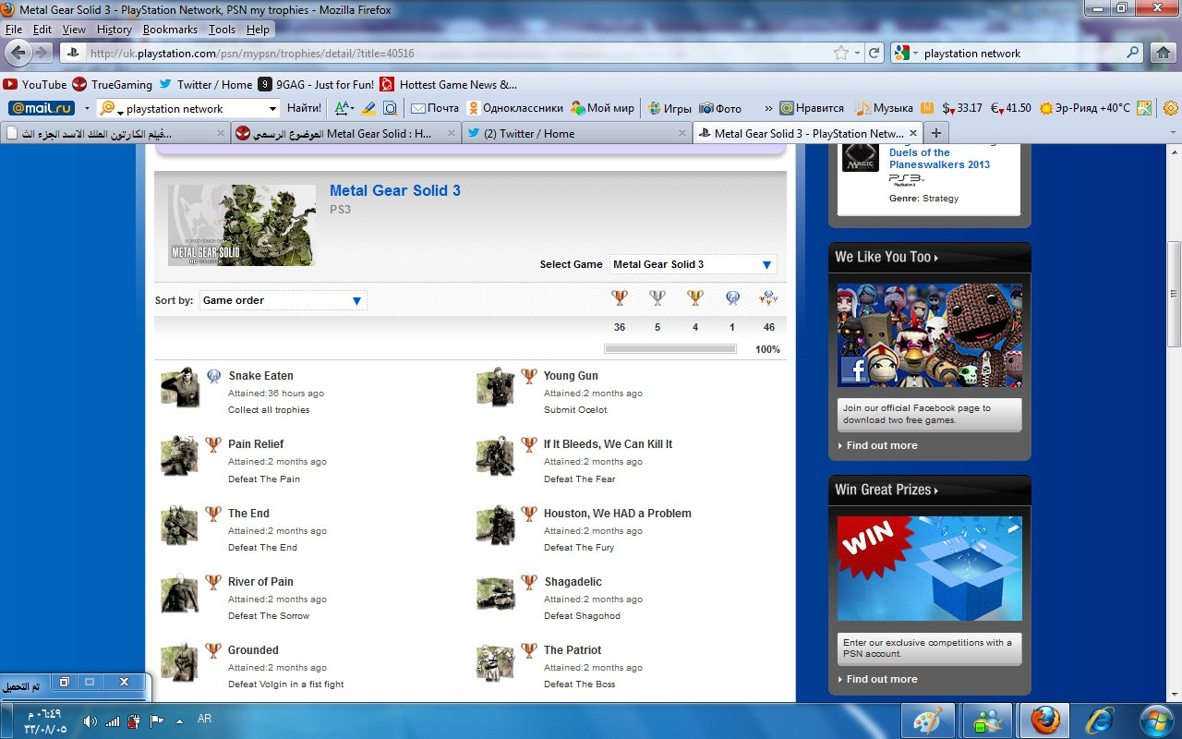Screen dimensions: 1182x739
Task: Open Мой мир from the toolbar
Action: tap(603, 108)
